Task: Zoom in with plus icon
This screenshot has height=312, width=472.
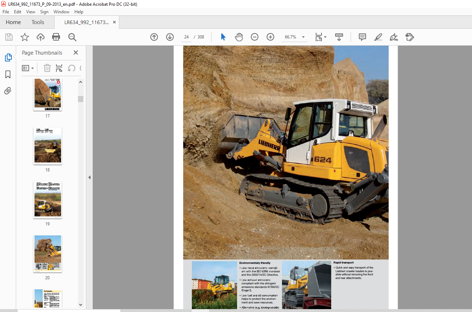Action: pyautogui.click(x=270, y=37)
